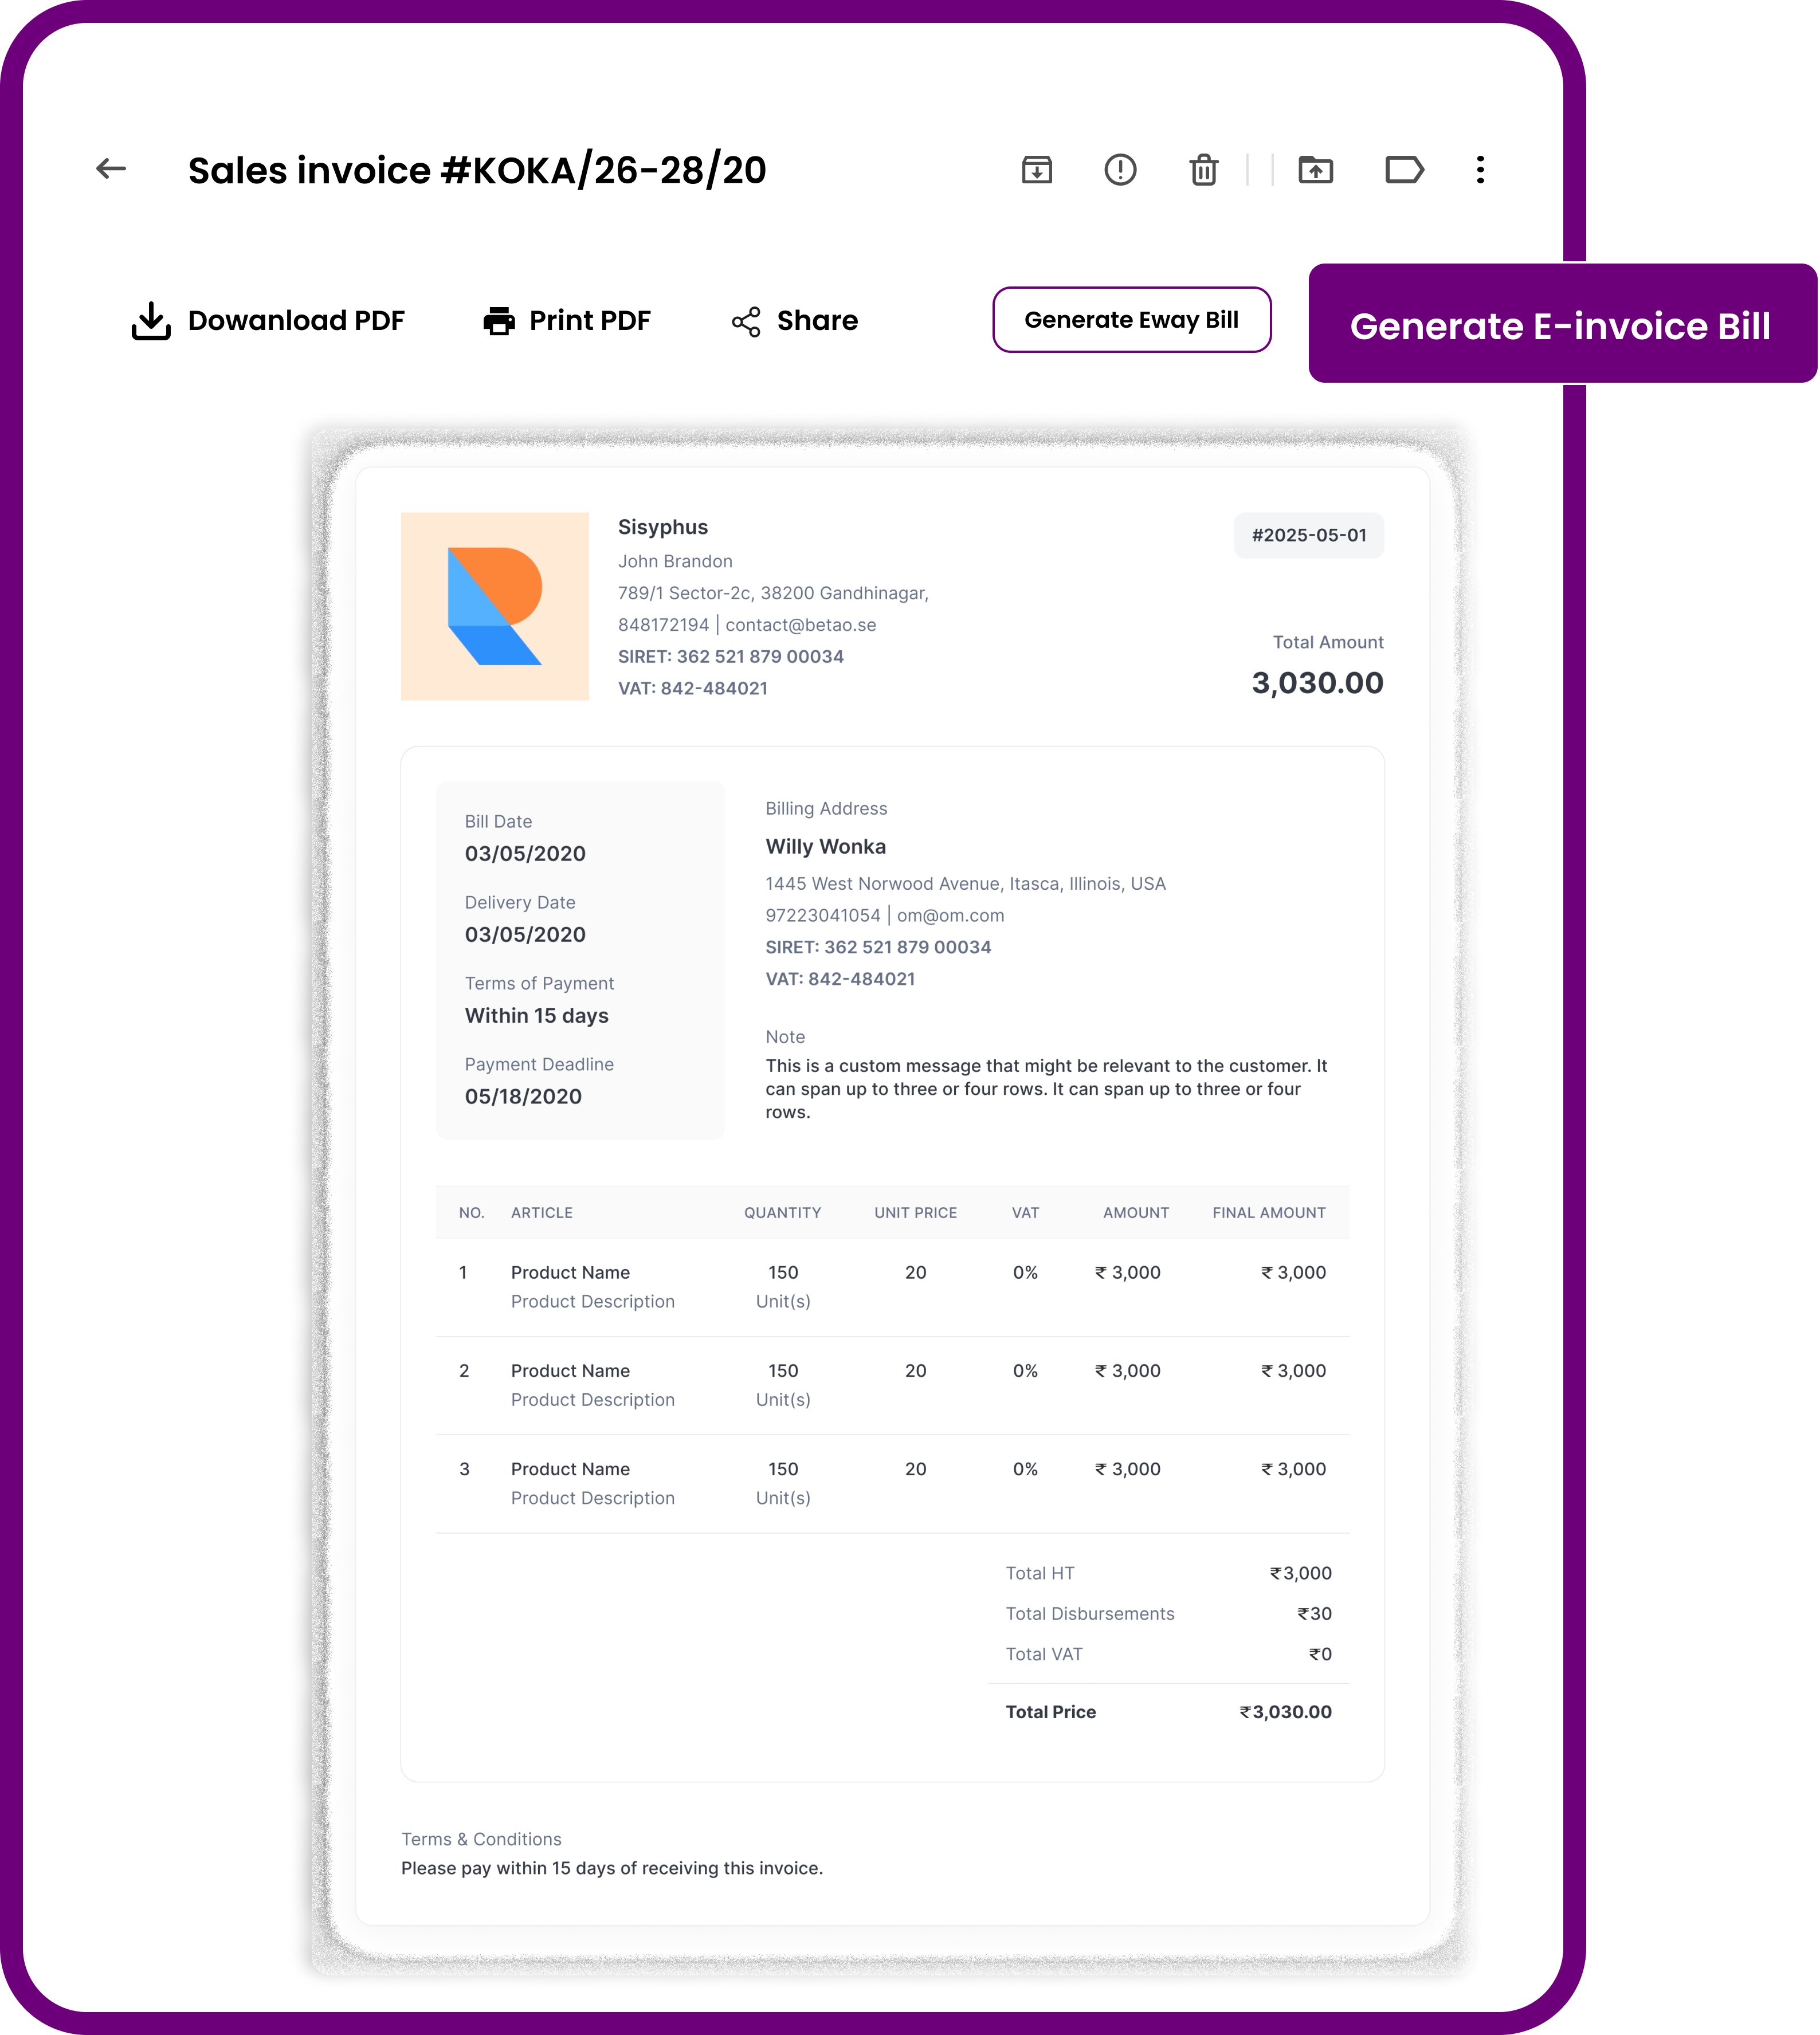The image size is (1820, 2035).
Task: Click the Final Amount column header
Action: (1268, 1212)
